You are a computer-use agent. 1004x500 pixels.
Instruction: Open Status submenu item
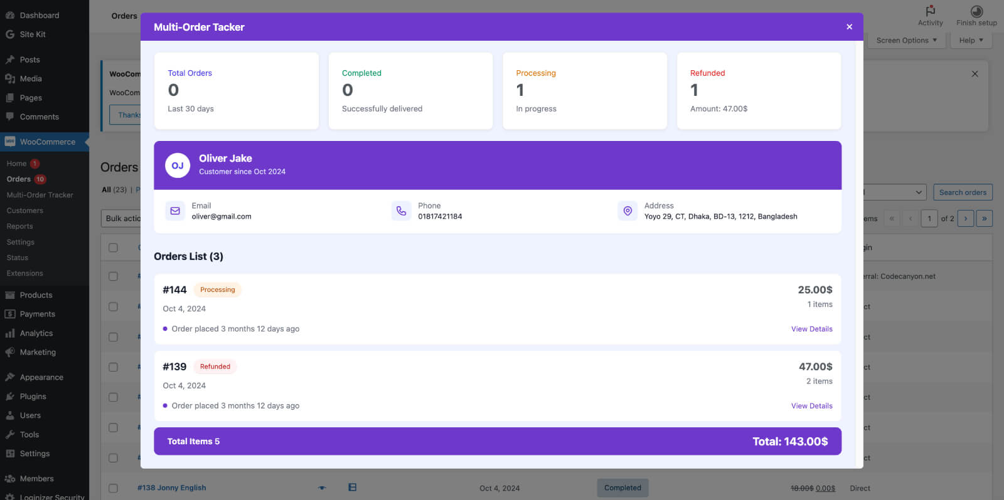tap(17, 258)
